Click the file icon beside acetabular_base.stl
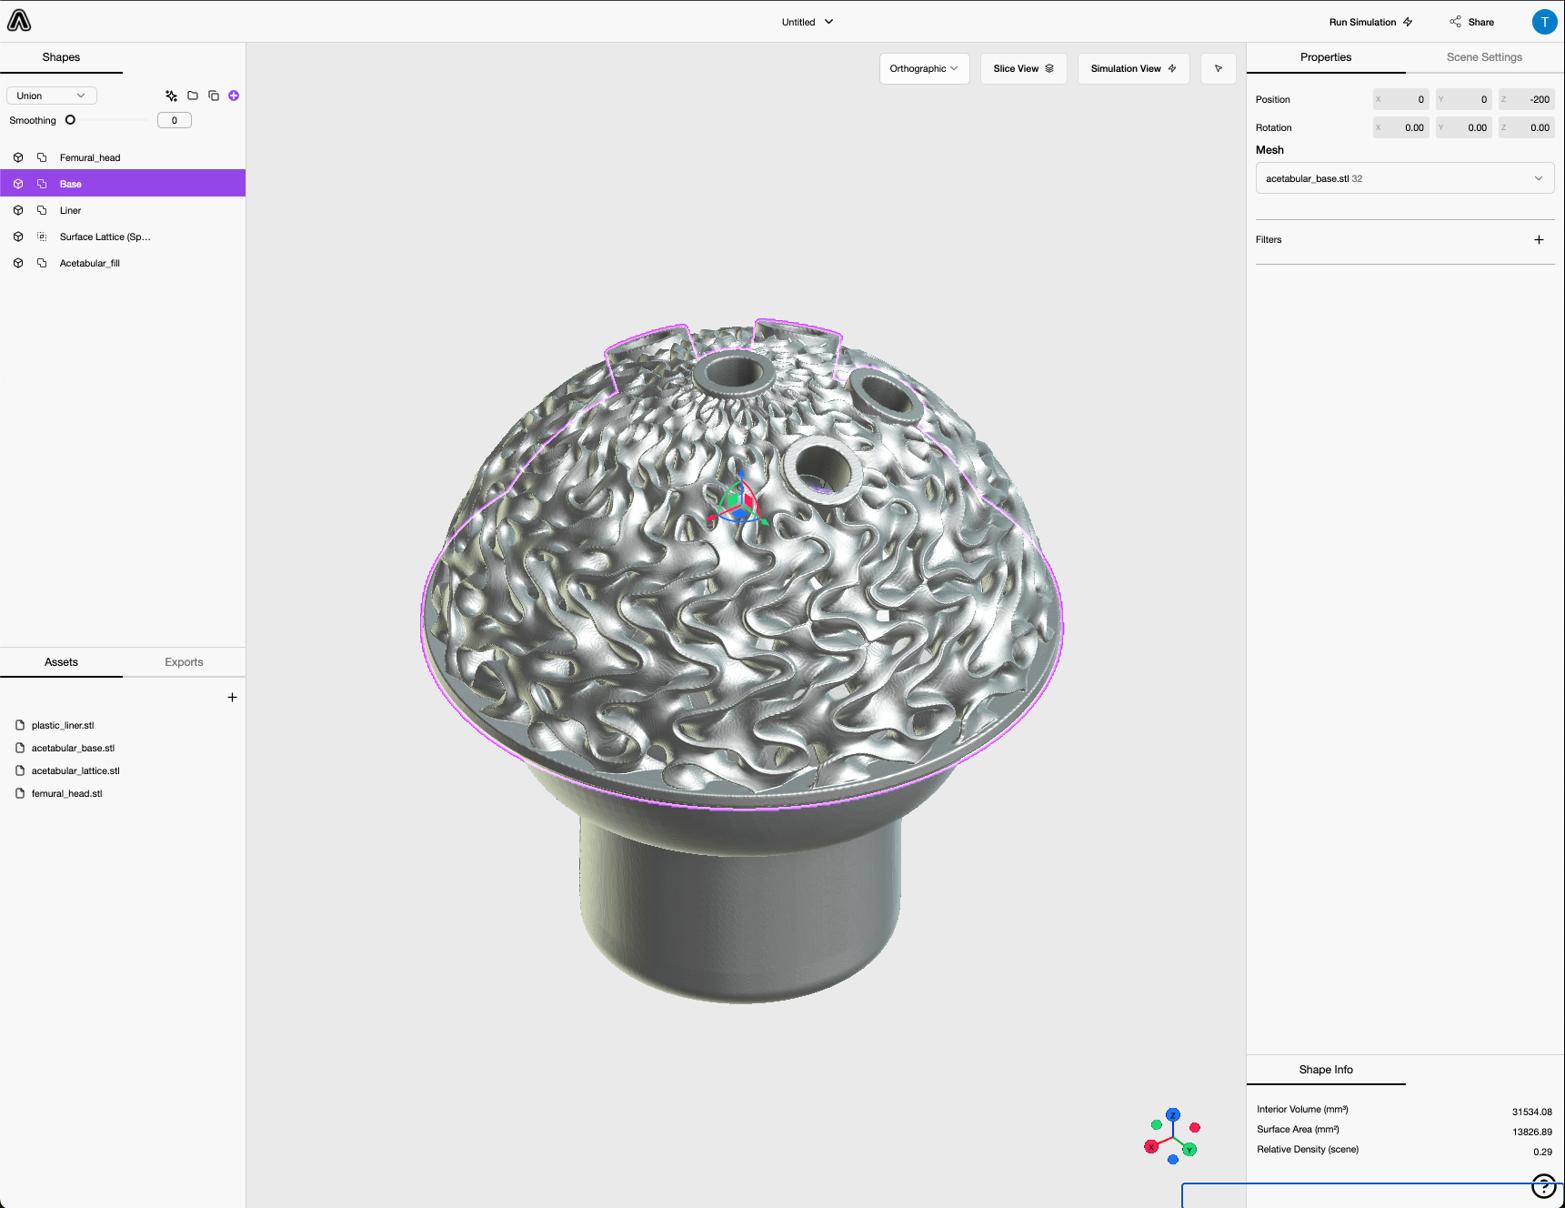 tap(20, 748)
